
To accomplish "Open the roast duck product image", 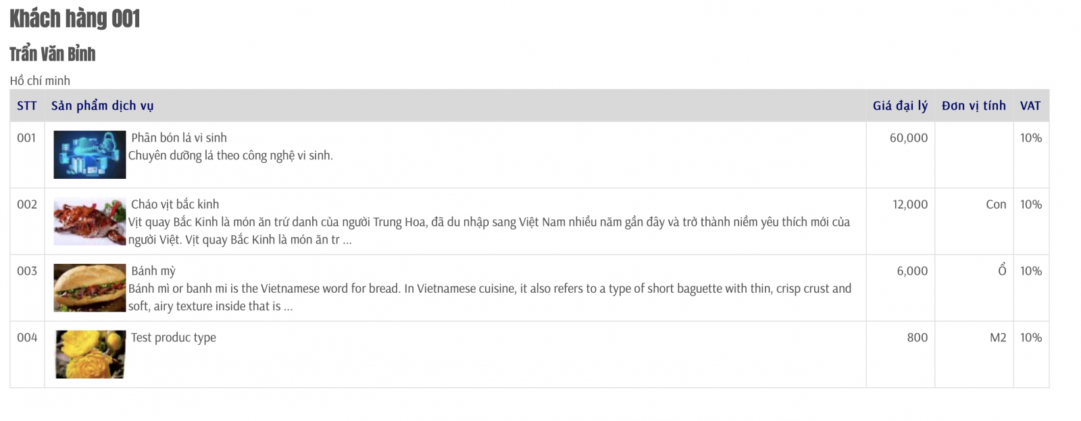I will click(x=90, y=221).
